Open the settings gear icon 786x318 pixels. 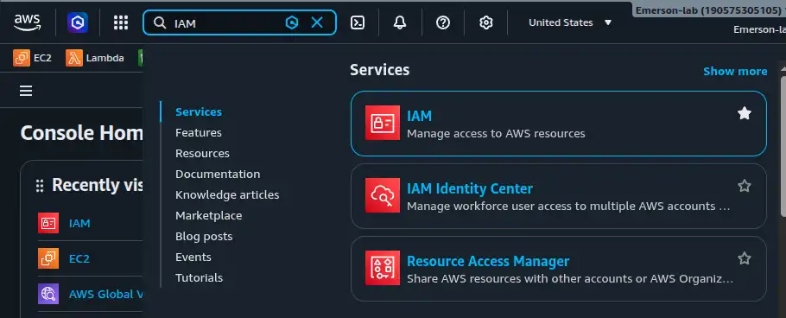click(485, 22)
